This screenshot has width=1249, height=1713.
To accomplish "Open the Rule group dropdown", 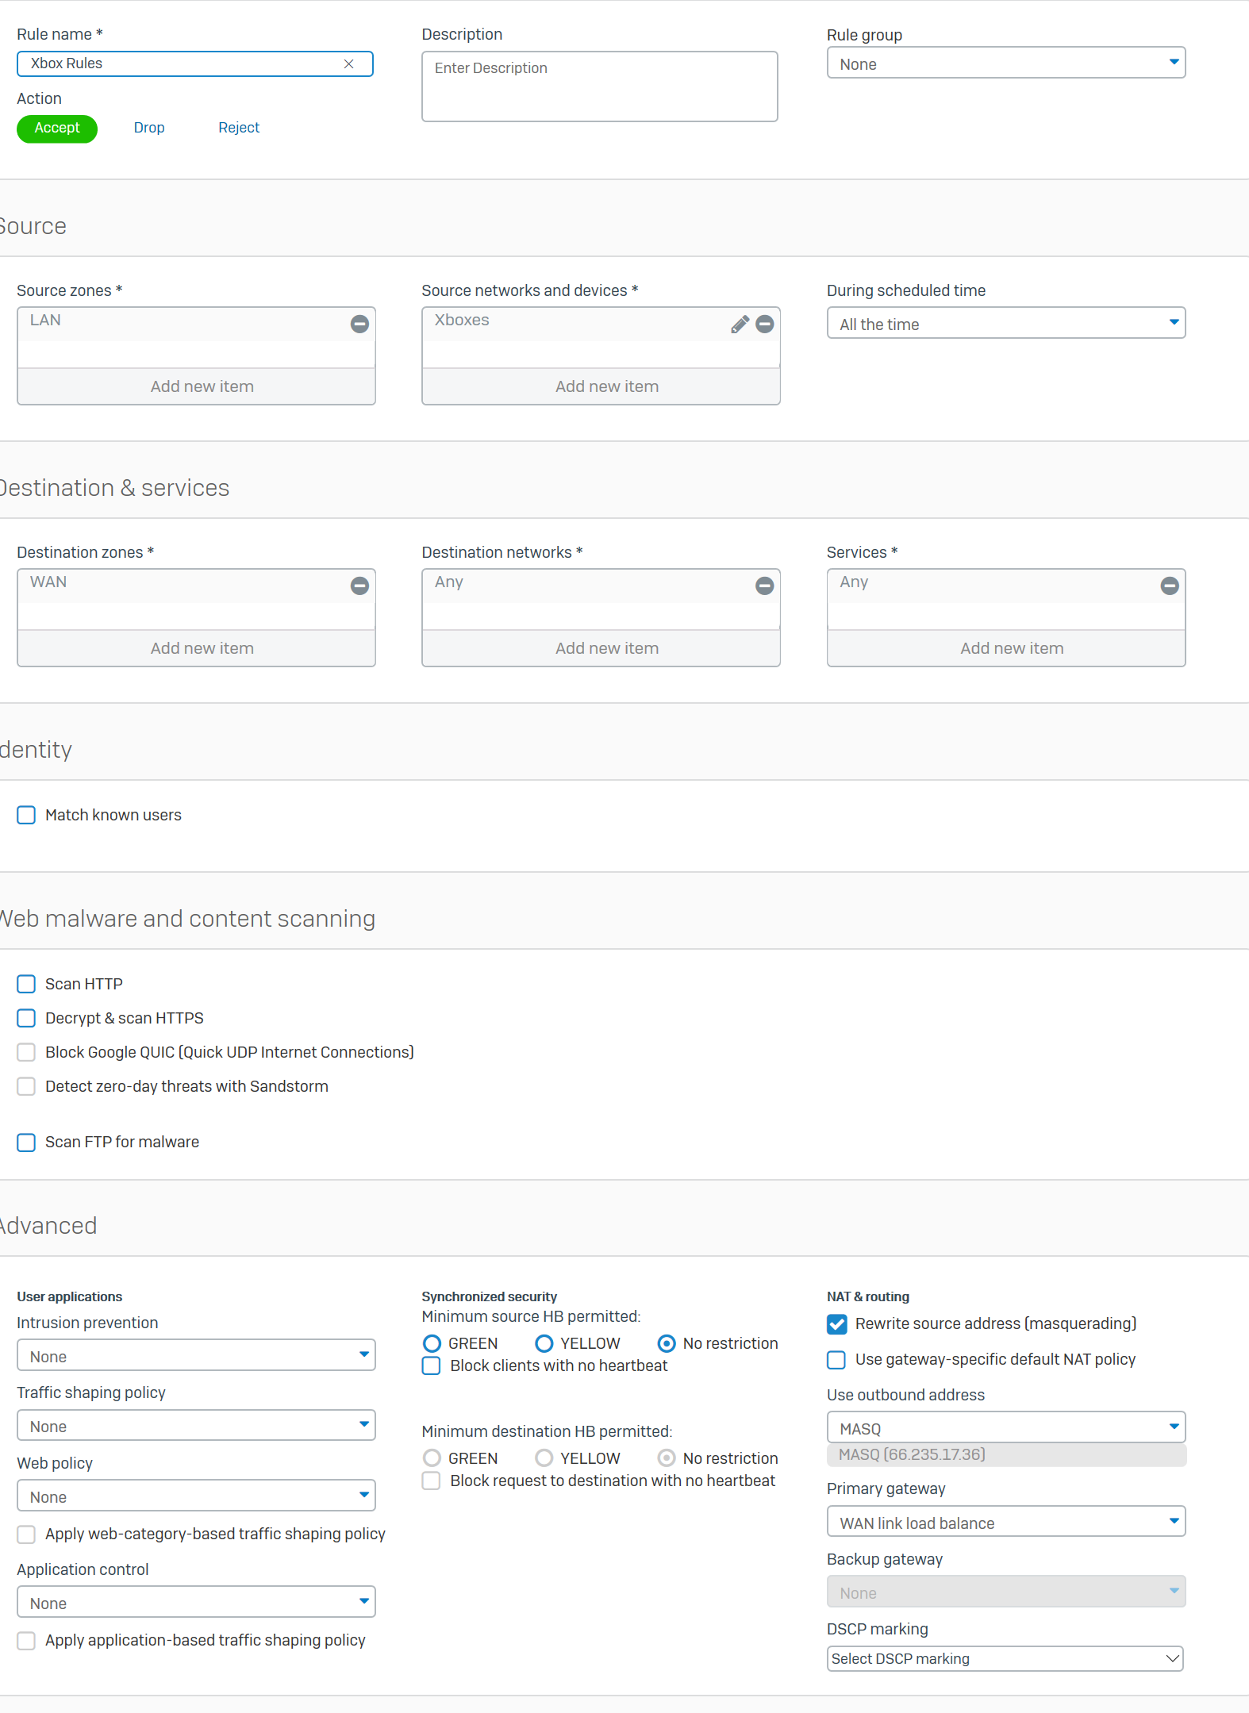I will [1005, 63].
